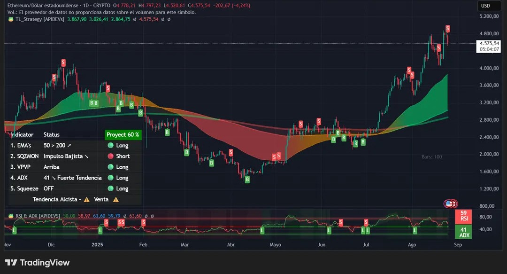507x274 pixels.
Task: Click the Abr label on time axis
Action: point(231,245)
